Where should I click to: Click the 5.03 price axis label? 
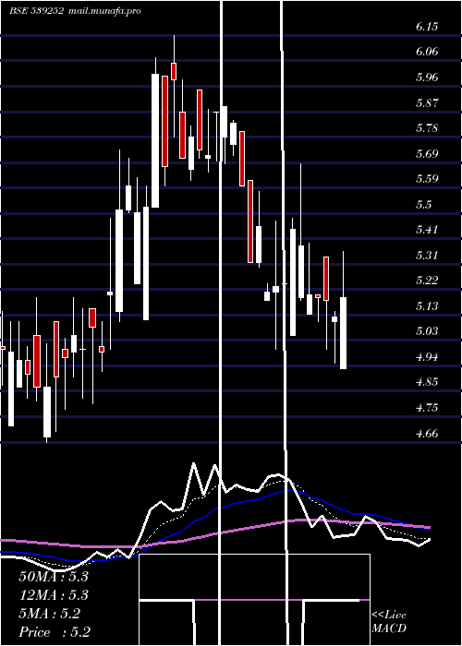click(x=427, y=331)
